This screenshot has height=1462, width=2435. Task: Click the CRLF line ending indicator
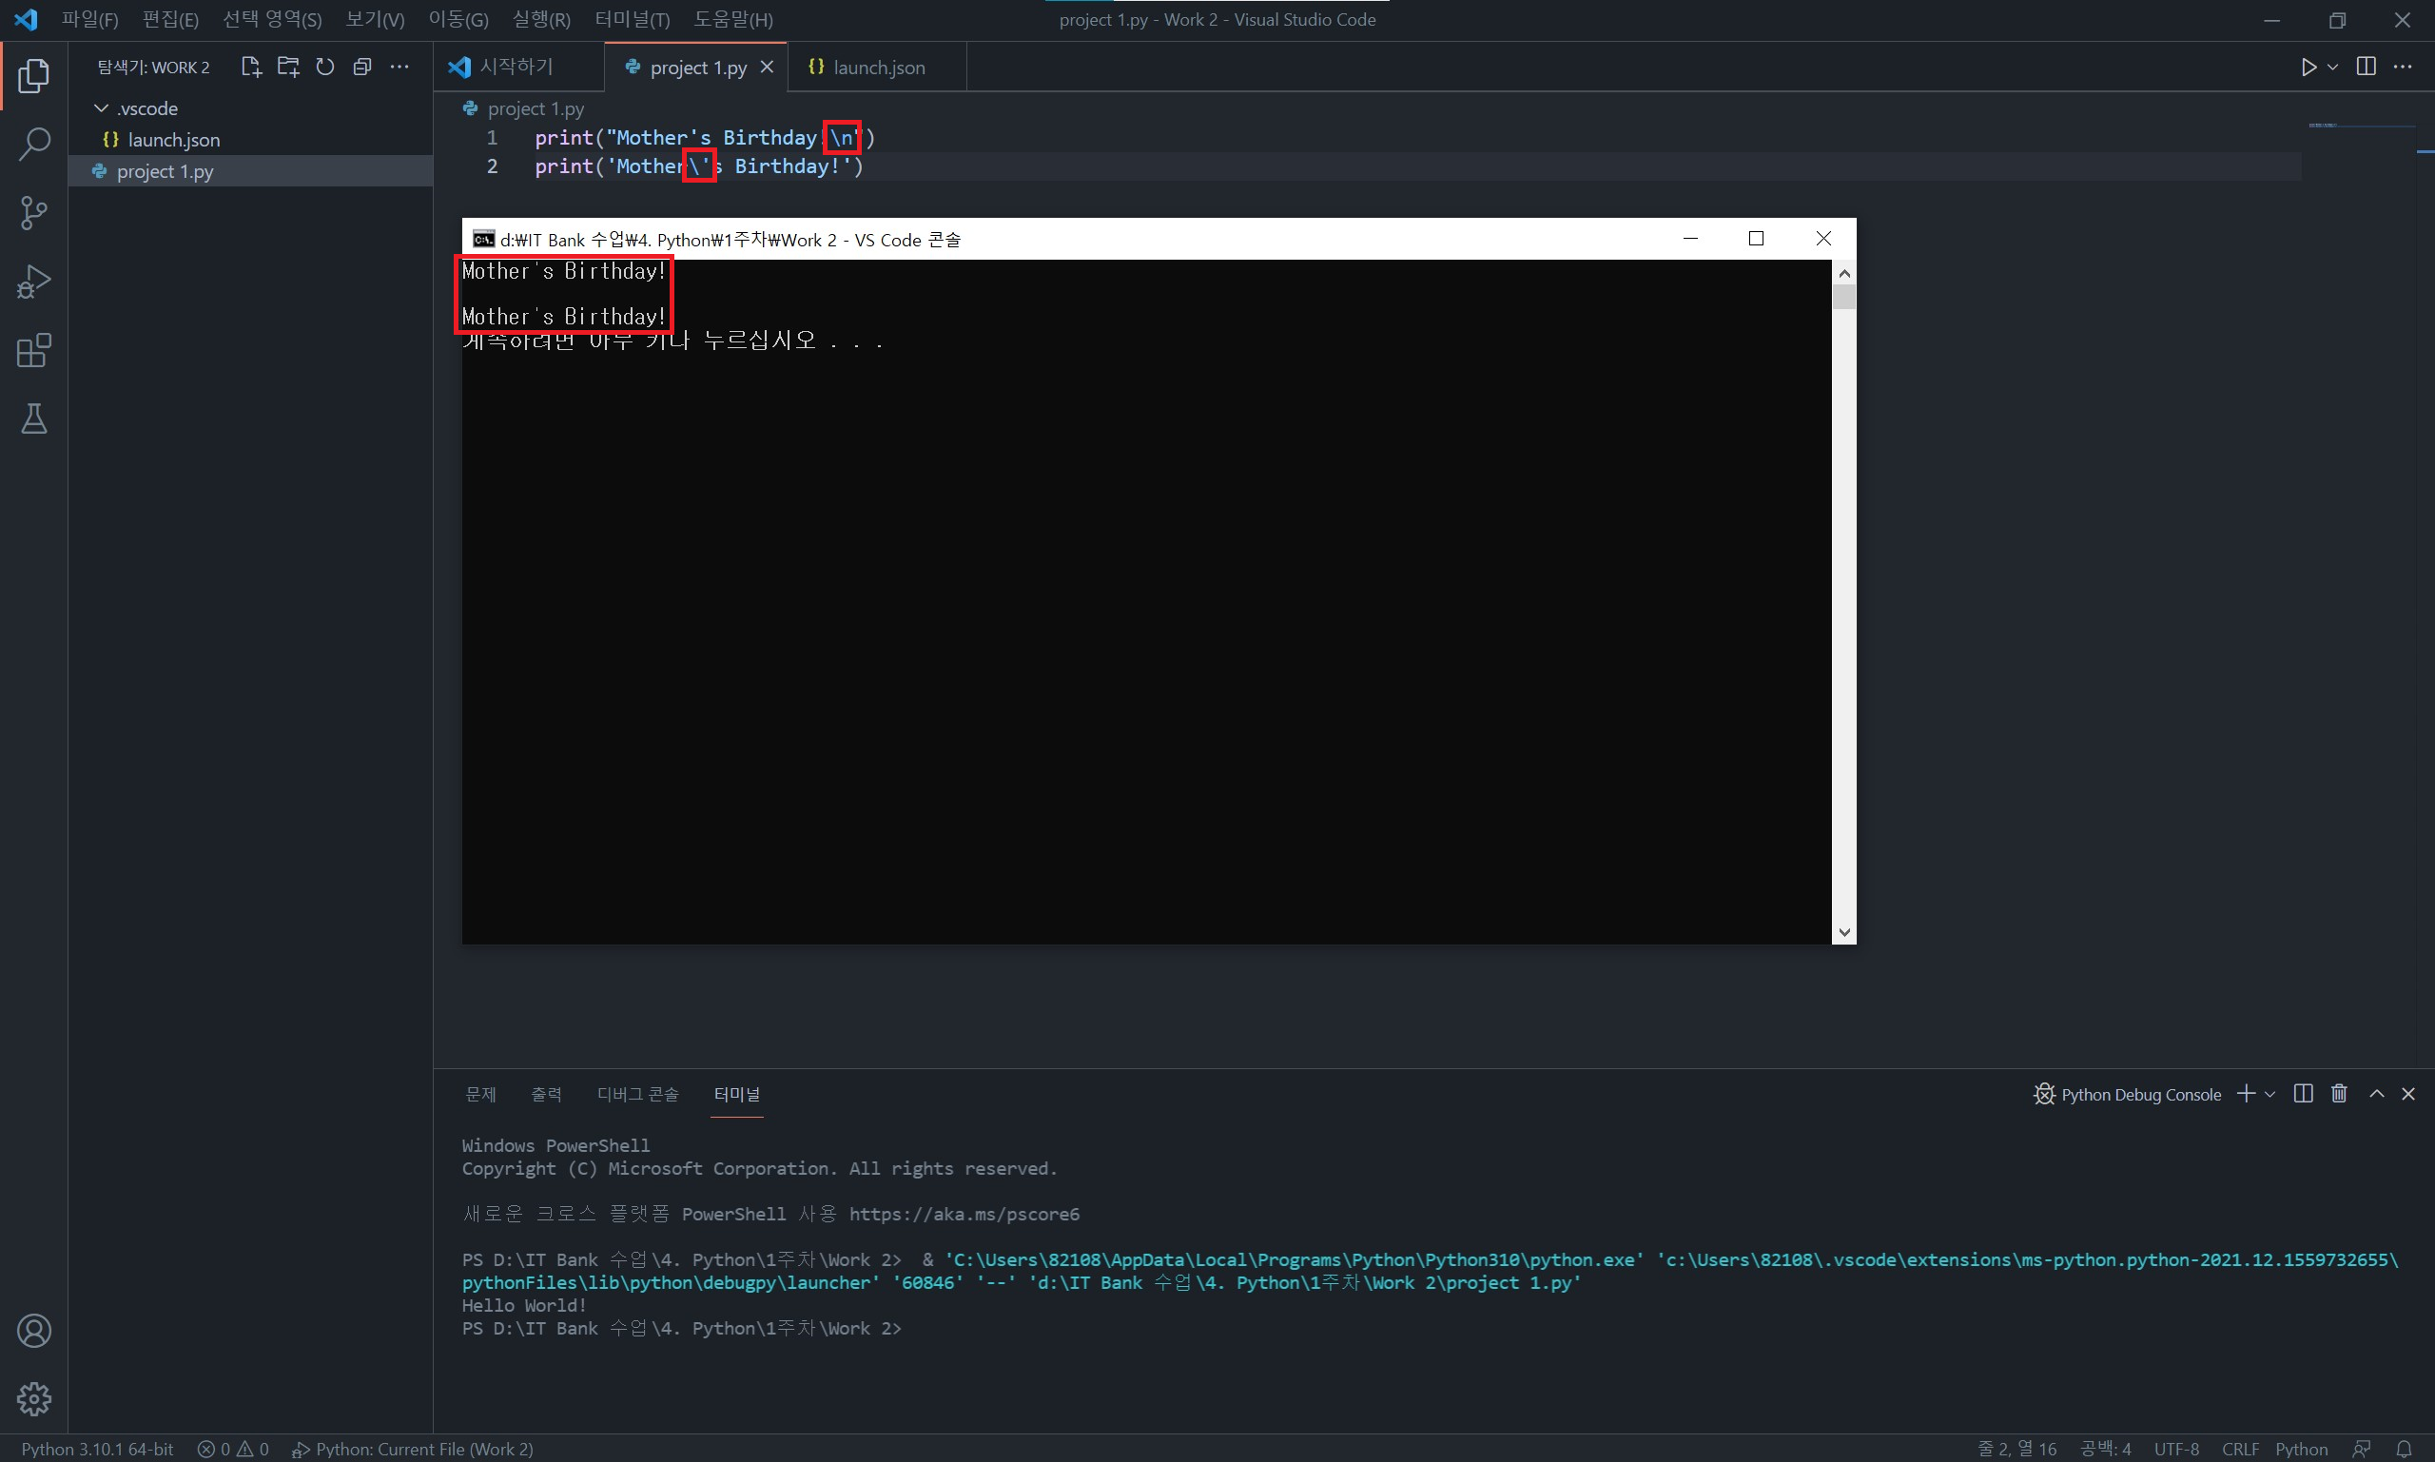click(2240, 1448)
